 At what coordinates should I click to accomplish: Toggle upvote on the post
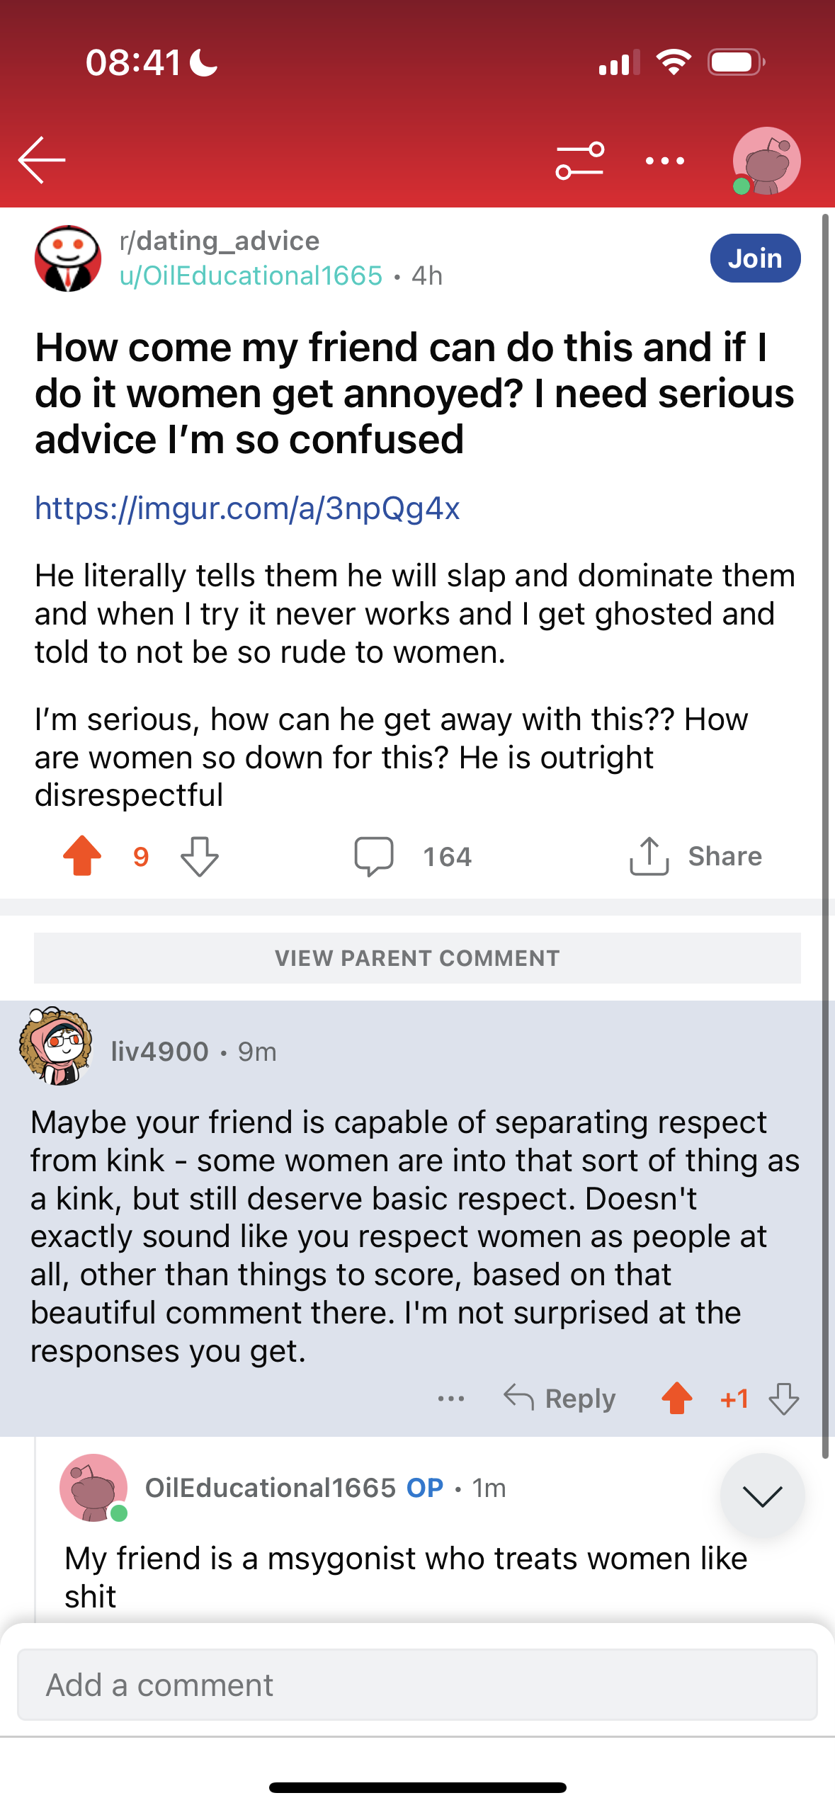click(82, 855)
